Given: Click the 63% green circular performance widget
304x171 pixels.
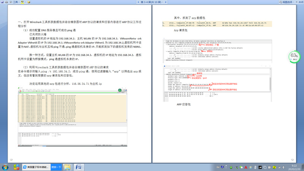Looking at the screenshot, I should click(x=294, y=57).
